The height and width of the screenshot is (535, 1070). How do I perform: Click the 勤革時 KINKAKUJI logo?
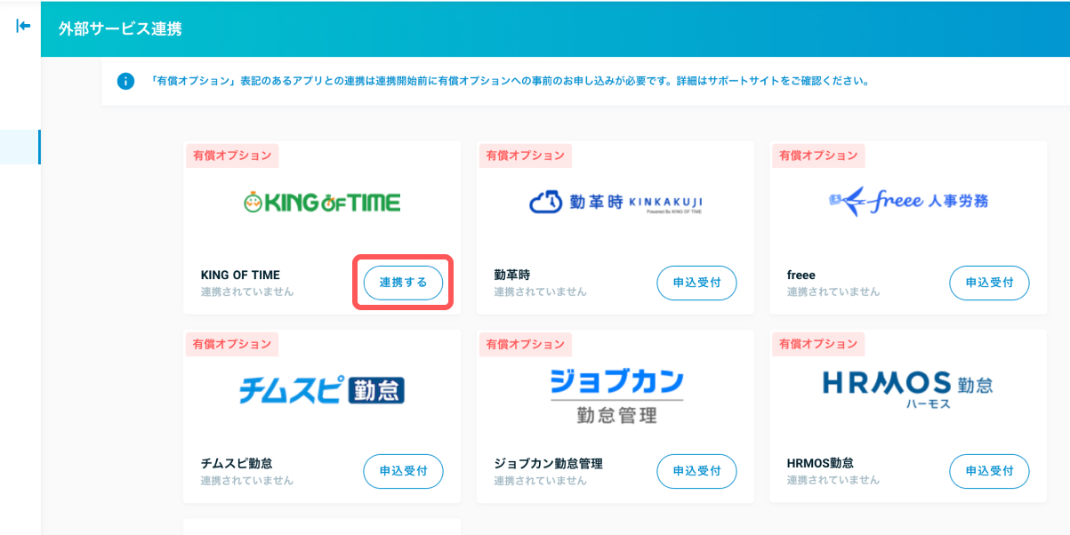click(x=615, y=204)
